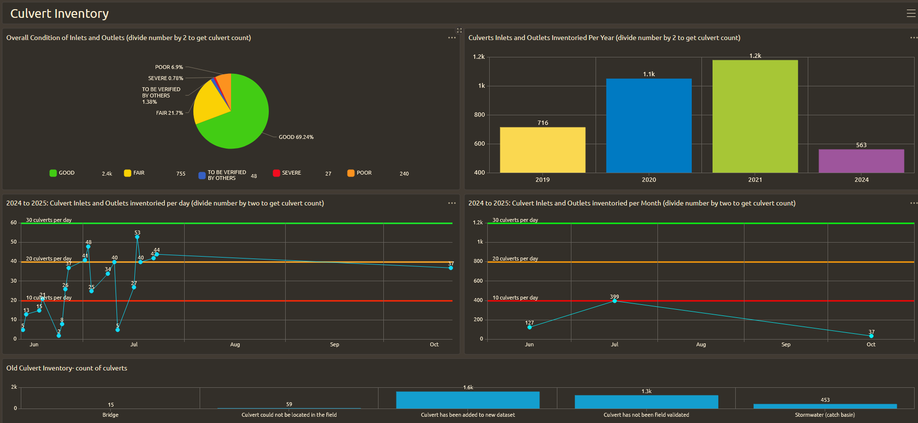
Task: Select the yellow 2019 bar
Action: pyautogui.click(x=542, y=150)
